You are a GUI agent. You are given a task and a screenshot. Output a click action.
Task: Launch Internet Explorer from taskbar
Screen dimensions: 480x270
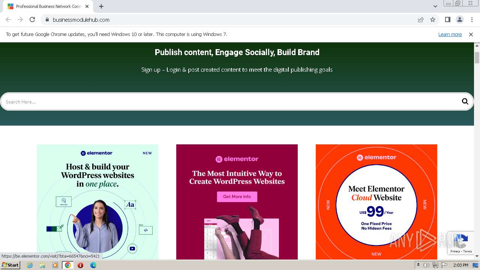(30, 265)
